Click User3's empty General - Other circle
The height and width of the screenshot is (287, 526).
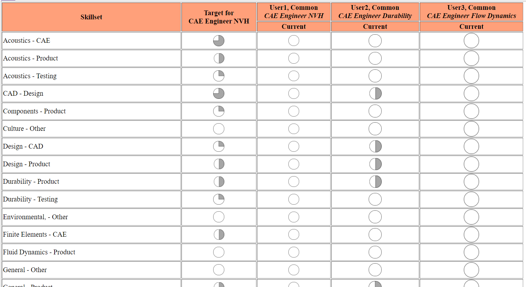pyautogui.click(x=471, y=270)
